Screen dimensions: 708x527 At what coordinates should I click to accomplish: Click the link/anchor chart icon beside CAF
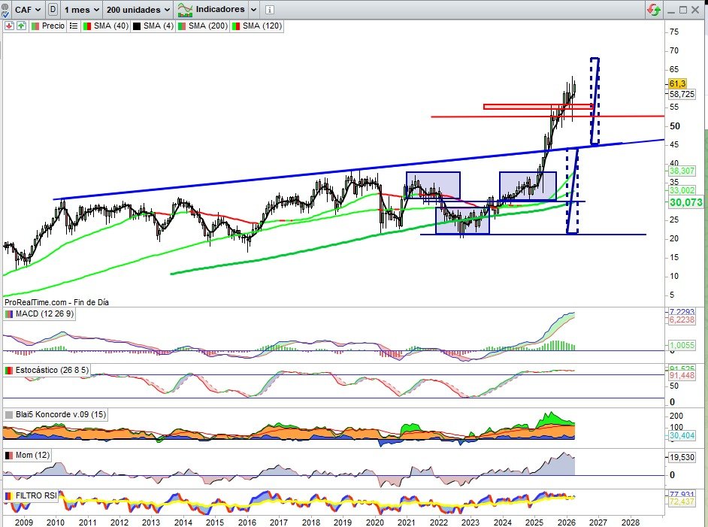5,10
